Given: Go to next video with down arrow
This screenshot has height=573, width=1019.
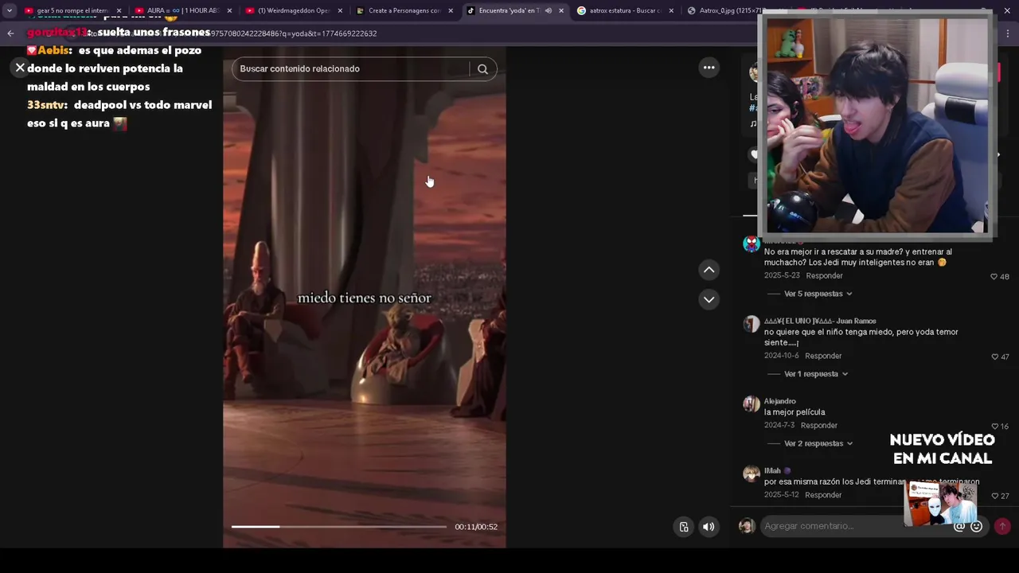Looking at the screenshot, I should (x=709, y=299).
